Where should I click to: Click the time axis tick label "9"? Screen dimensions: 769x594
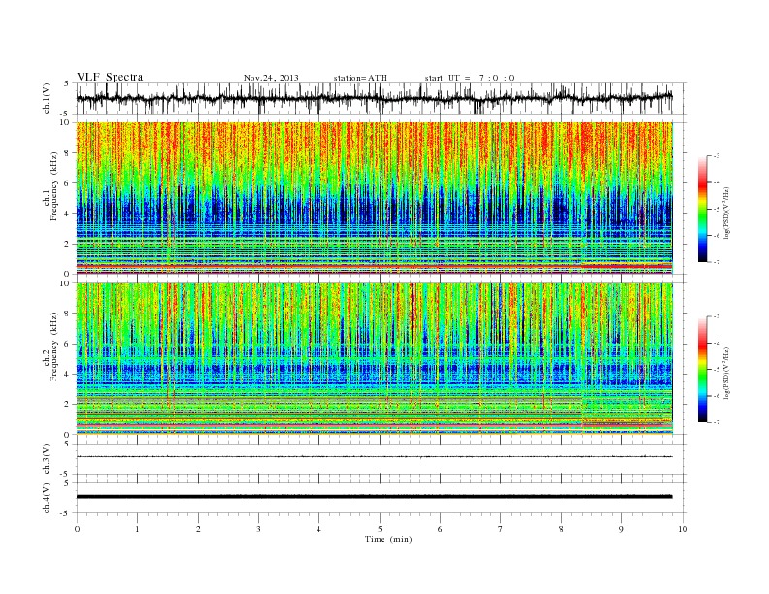coord(621,529)
